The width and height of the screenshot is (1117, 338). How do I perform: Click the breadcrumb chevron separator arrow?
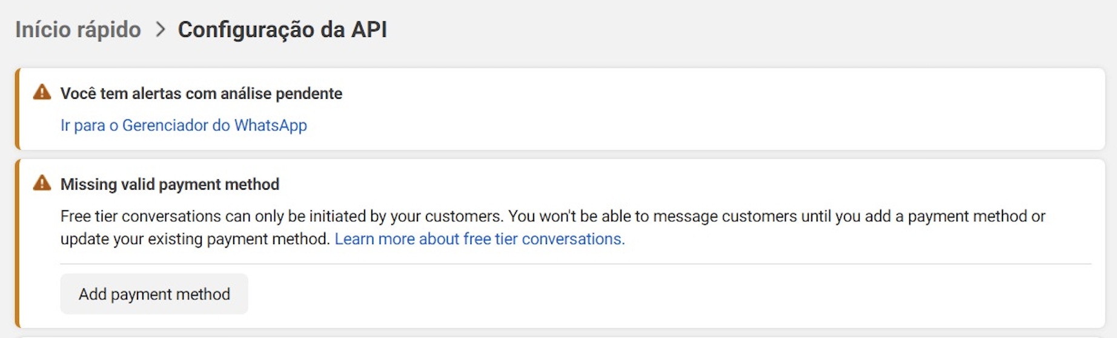[160, 29]
